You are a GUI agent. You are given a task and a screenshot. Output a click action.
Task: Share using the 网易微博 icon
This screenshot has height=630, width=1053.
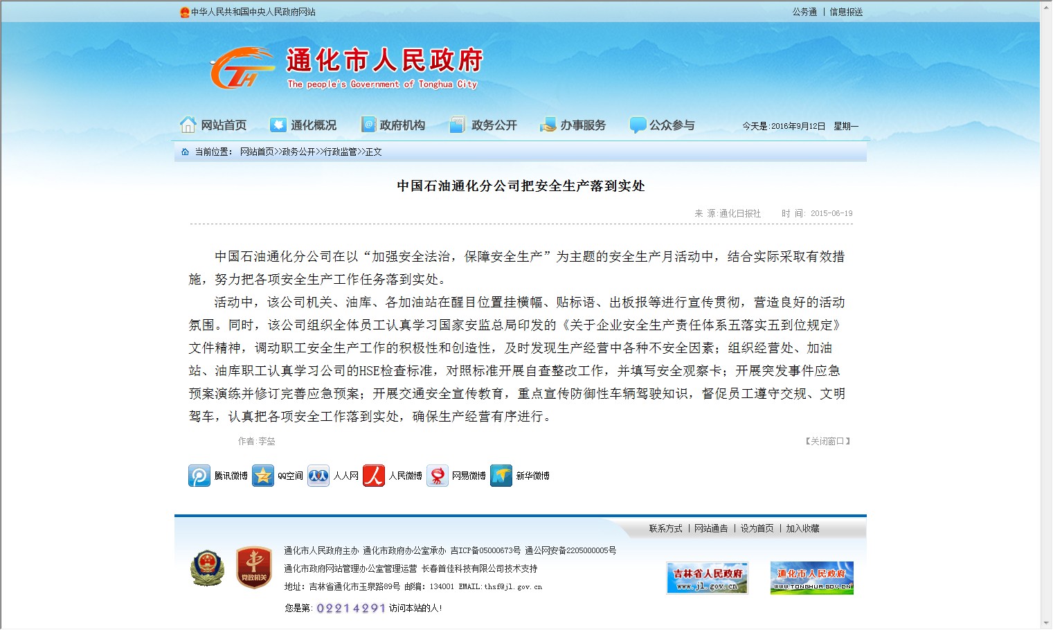coord(438,476)
